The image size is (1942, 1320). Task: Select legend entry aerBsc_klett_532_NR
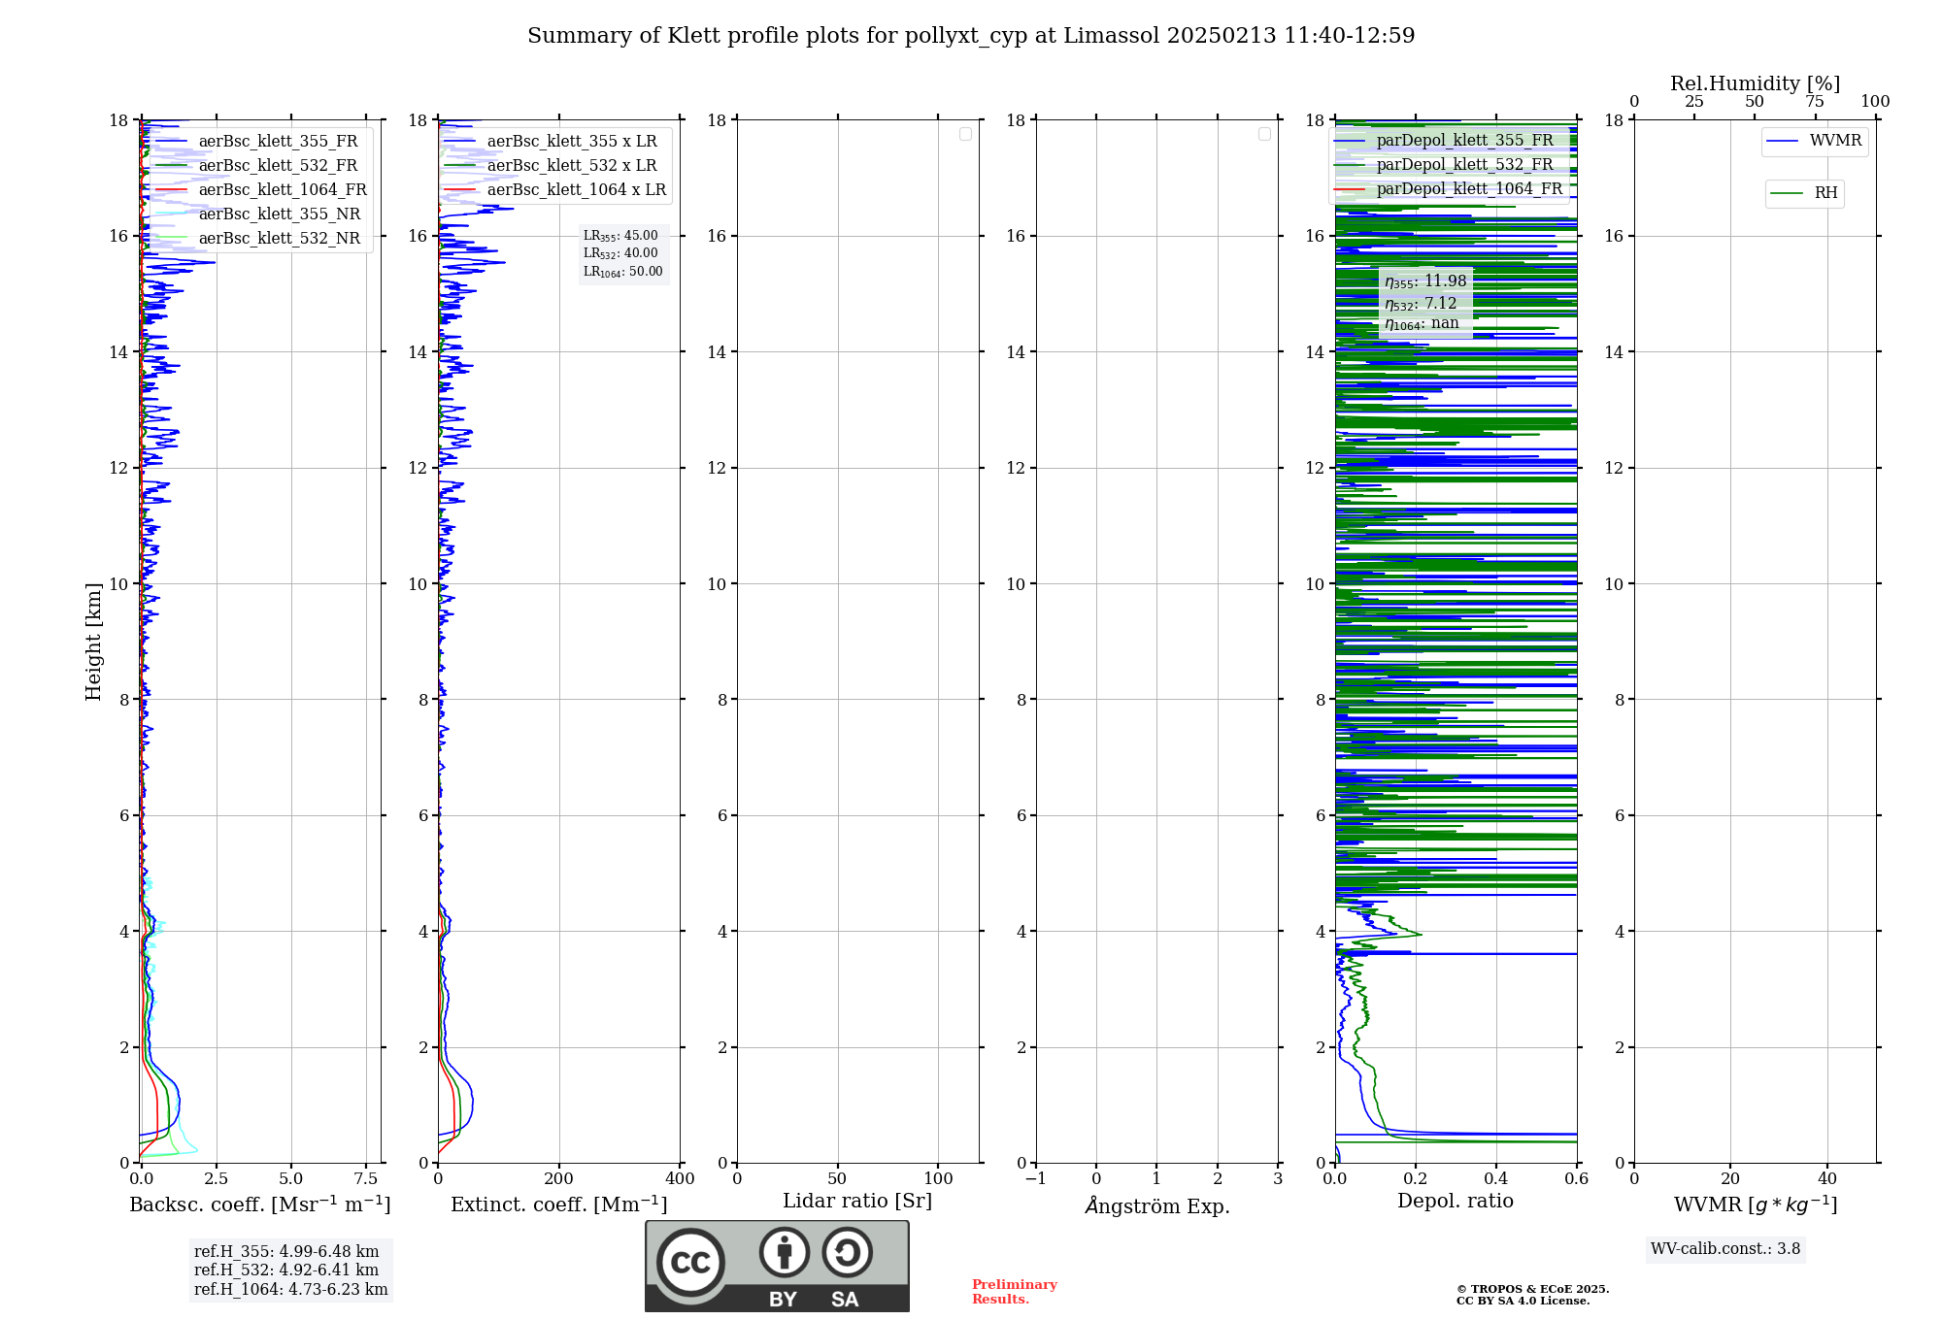pyautogui.click(x=258, y=238)
